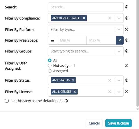Click info icon next to Filter By Platform

click(x=127, y=29)
